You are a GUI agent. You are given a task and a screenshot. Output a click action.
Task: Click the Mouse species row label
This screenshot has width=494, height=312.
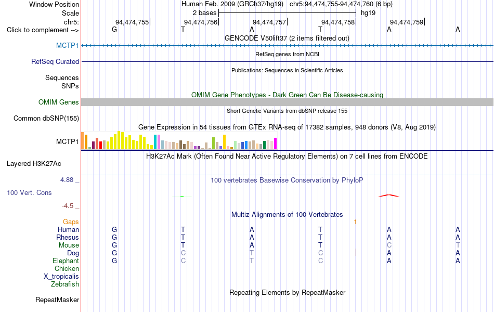(x=69, y=245)
